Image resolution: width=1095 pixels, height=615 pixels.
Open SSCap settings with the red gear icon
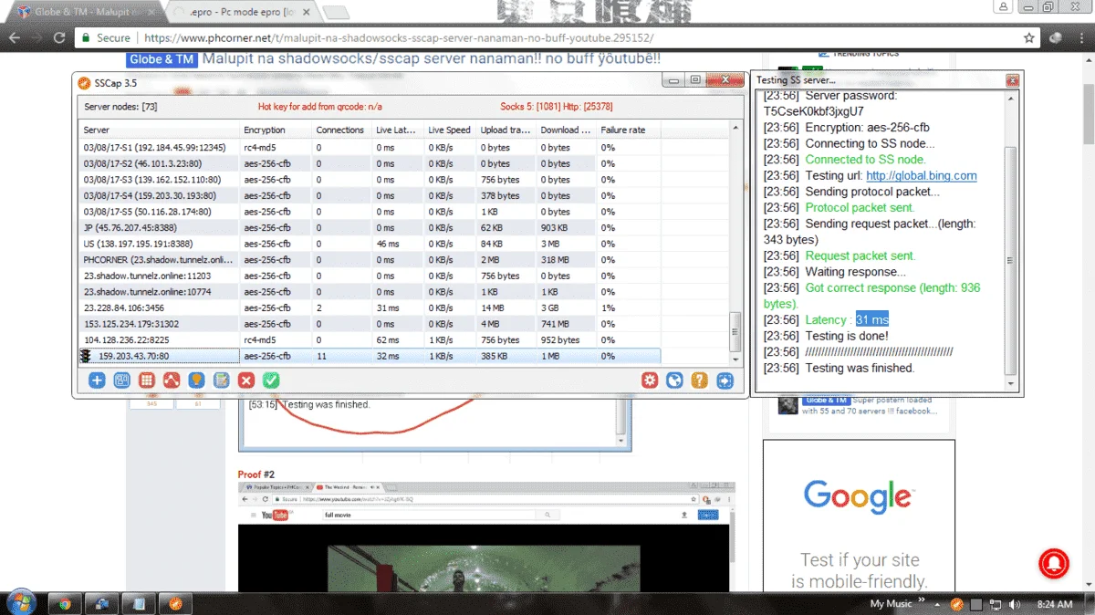point(650,380)
